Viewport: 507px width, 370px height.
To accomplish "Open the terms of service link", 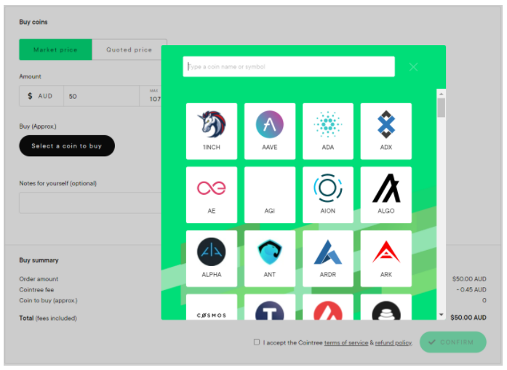I will click(346, 343).
